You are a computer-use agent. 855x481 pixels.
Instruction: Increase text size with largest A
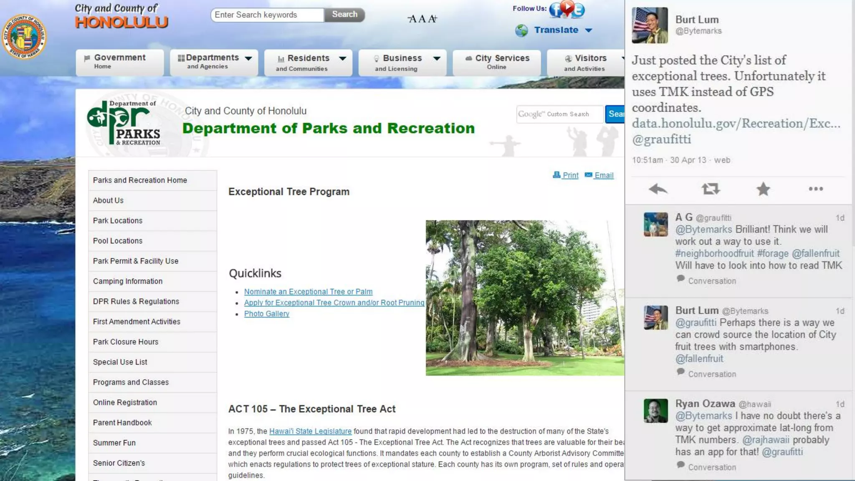(433, 18)
